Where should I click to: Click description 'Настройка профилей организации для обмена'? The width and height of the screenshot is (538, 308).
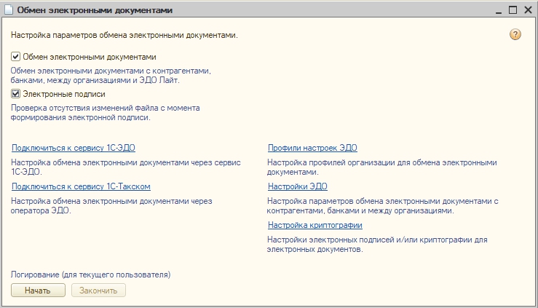[x=353, y=162]
